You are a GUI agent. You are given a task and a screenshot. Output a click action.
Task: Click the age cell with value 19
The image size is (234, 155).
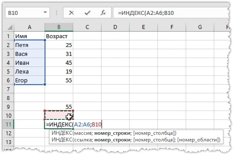[x=59, y=72]
